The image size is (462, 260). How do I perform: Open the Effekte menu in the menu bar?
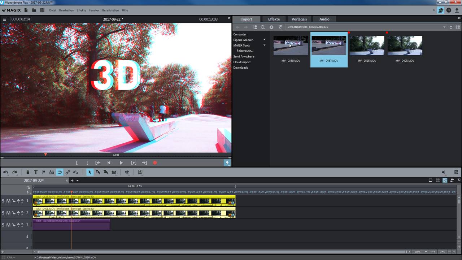click(81, 10)
